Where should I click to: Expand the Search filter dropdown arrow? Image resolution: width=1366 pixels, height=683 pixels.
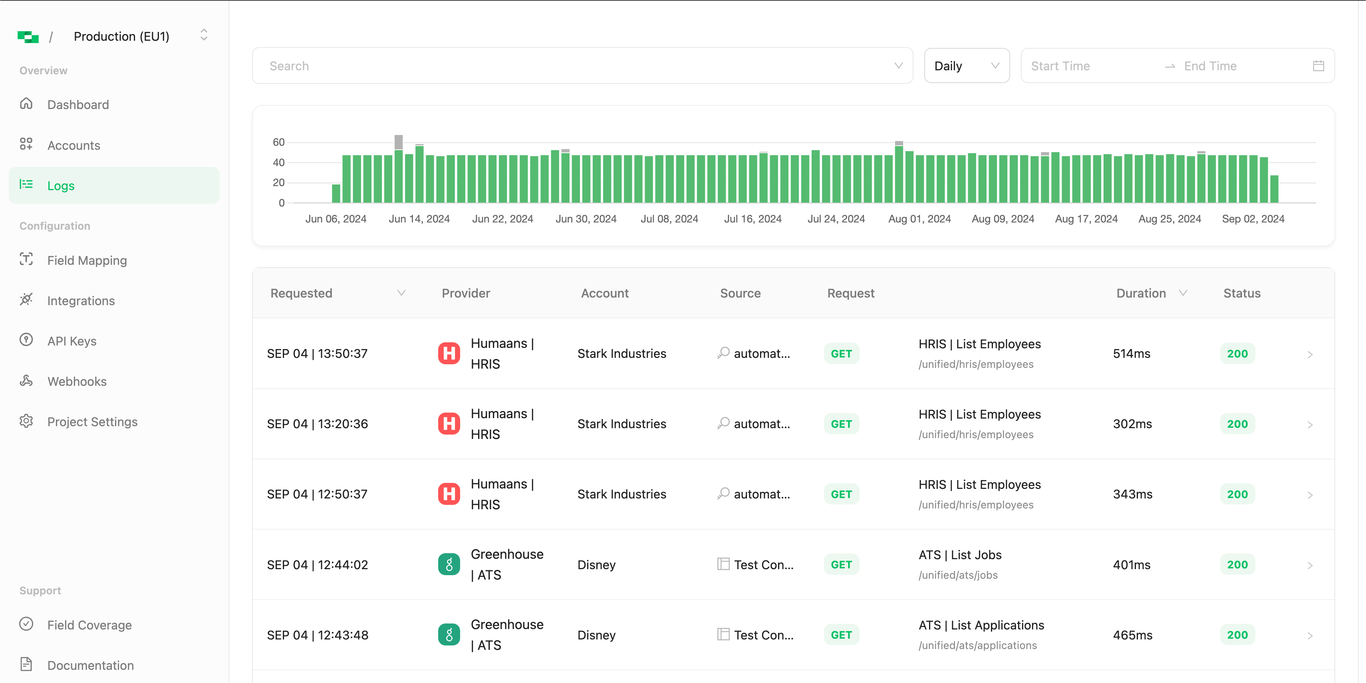click(898, 66)
